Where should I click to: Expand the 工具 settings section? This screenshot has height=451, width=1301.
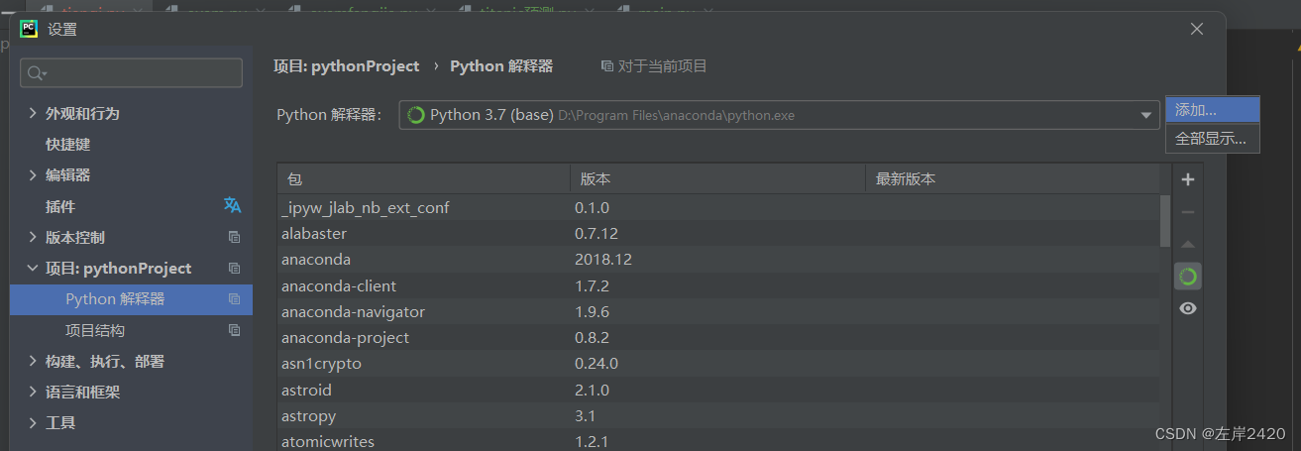34,422
